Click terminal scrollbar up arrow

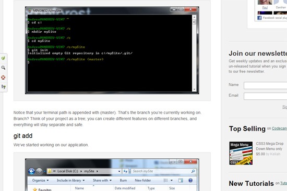click(194, 17)
